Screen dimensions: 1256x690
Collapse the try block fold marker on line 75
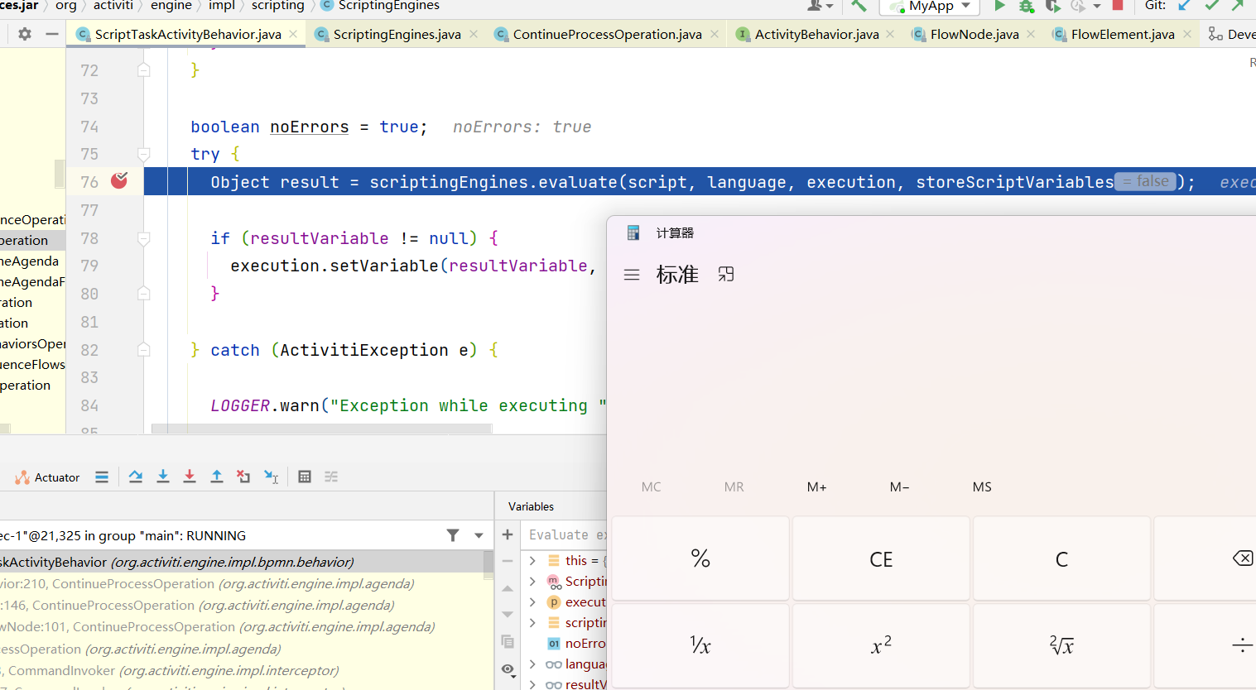[143, 154]
